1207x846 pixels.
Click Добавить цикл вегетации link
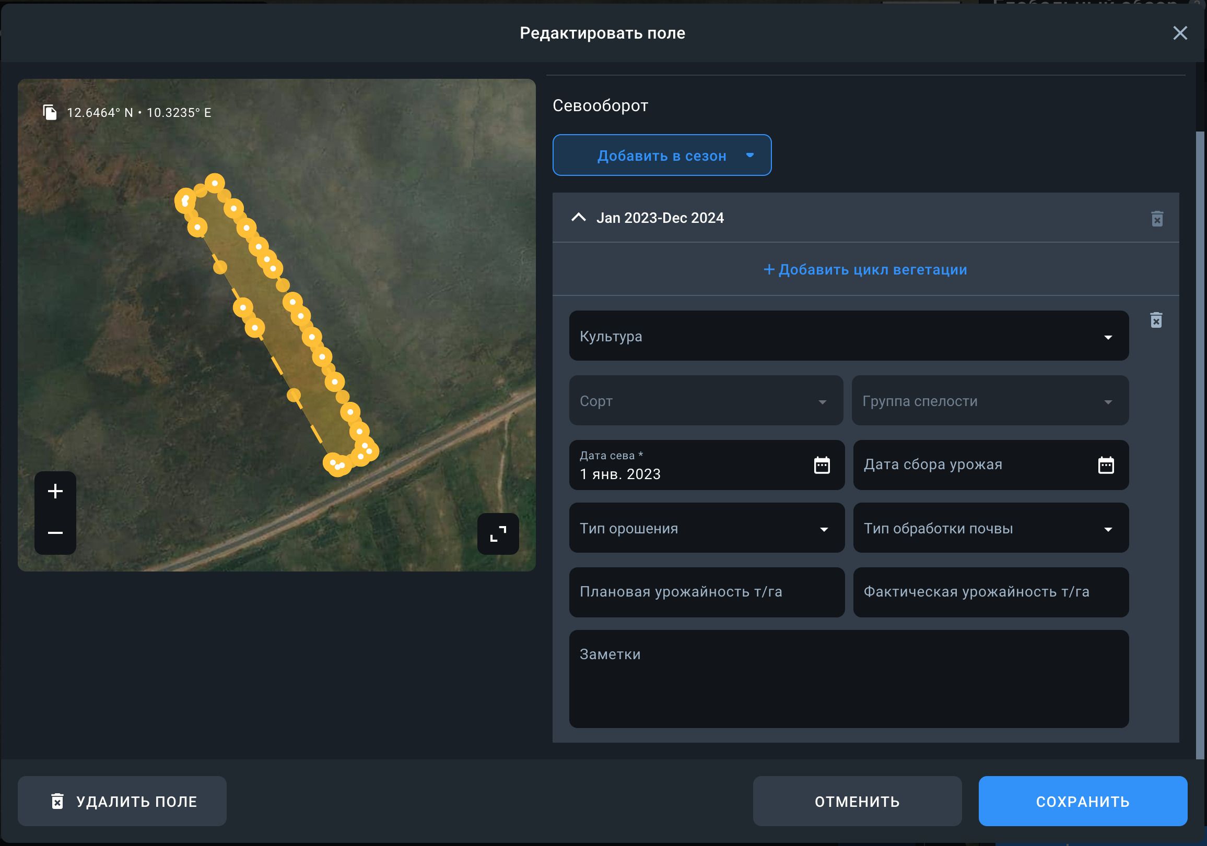(865, 270)
